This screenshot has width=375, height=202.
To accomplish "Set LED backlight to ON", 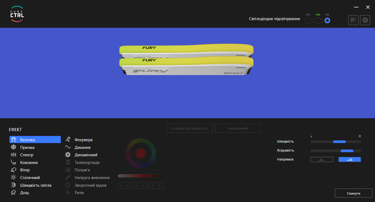I will pyautogui.click(x=327, y=20).
